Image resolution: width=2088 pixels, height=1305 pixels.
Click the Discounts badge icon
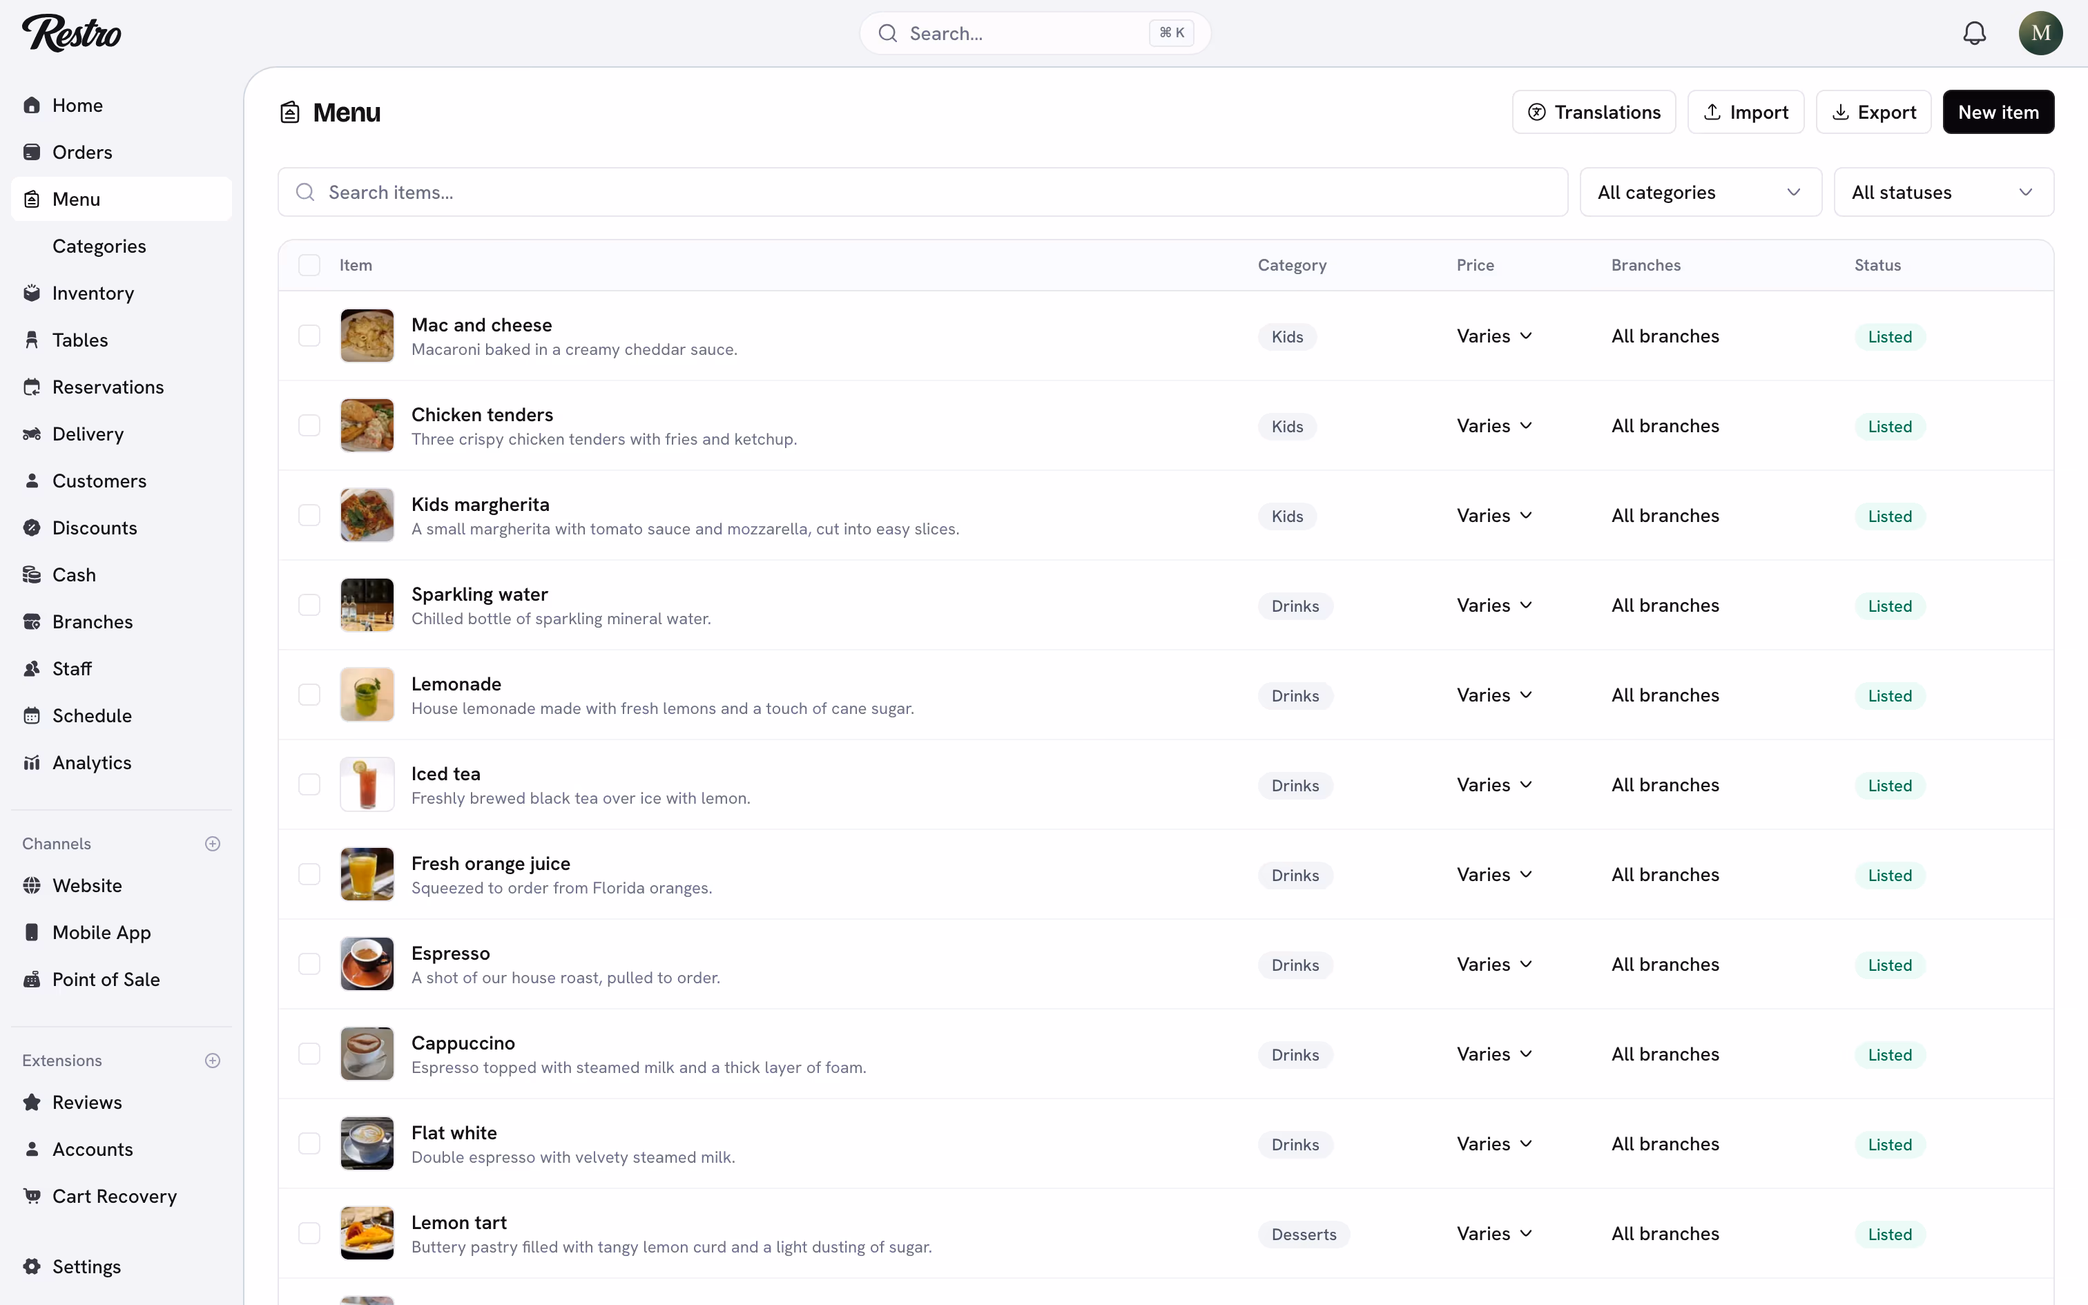click(32, 528)
